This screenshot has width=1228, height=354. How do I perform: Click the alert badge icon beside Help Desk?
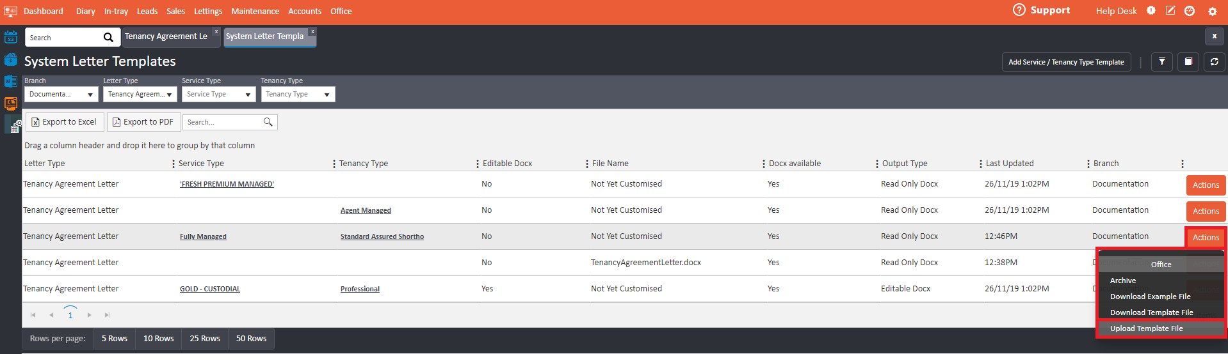1151,11
